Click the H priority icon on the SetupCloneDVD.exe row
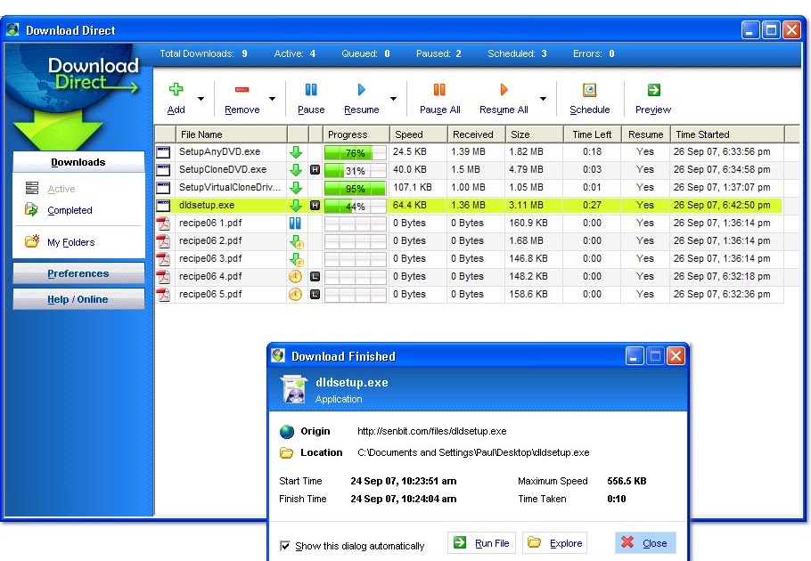811x561 pixels. [x=315, y=170]
